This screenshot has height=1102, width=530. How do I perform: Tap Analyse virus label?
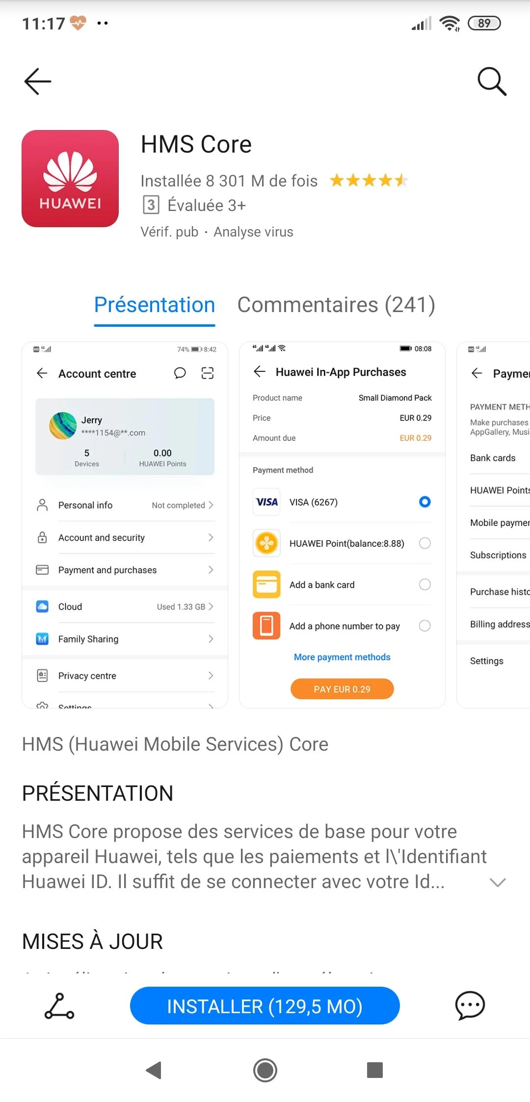(x=253, y=232)
